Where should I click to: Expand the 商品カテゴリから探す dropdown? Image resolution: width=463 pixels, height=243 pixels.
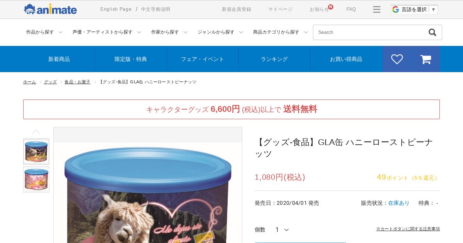click(281, 32)
